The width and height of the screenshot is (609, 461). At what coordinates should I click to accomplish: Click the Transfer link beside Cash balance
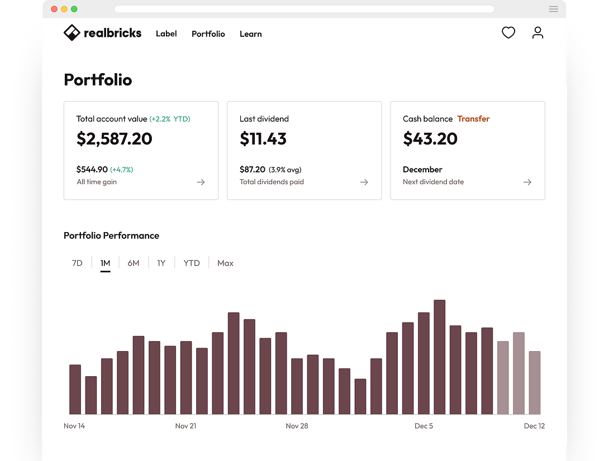(473, 119)
